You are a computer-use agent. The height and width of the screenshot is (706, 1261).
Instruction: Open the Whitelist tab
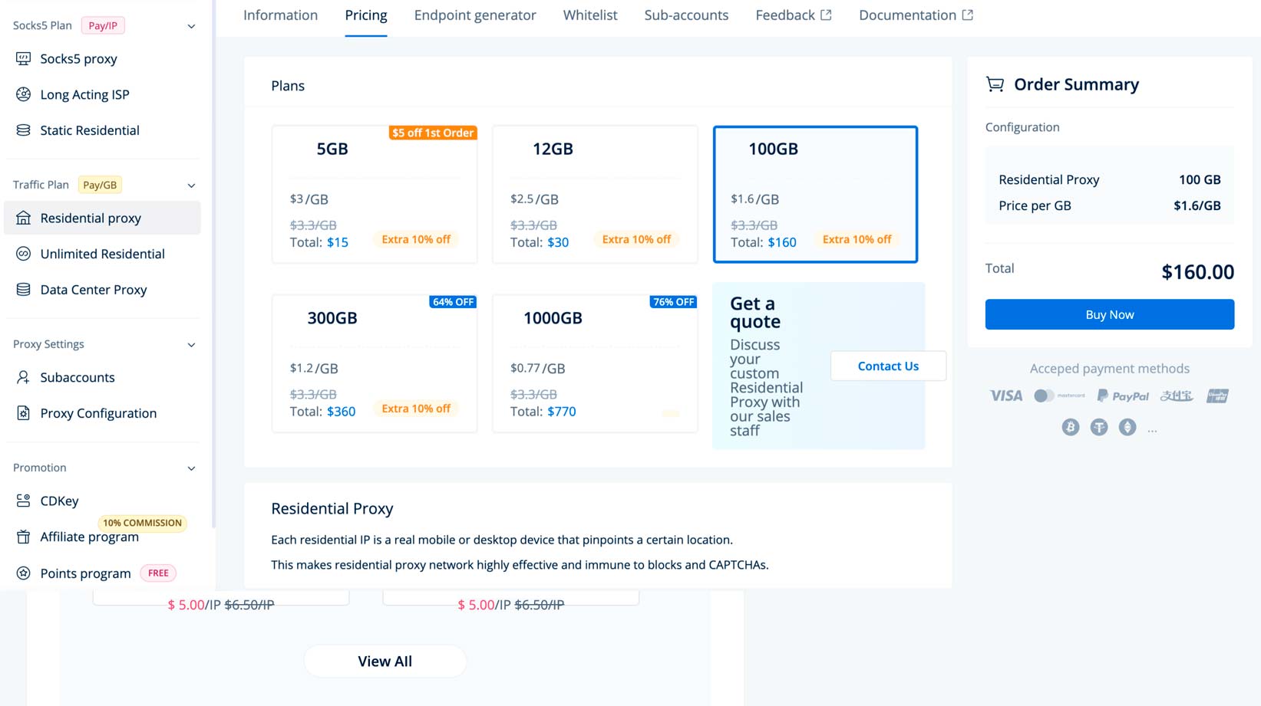click(589, 15)
